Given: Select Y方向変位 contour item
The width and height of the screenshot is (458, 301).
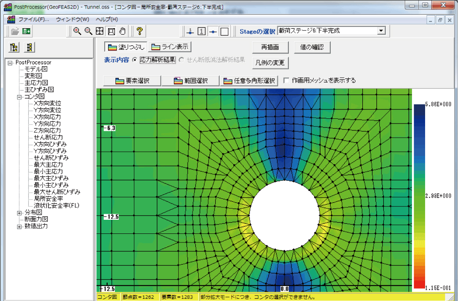Looking at the screenshot, I should click(47, 110).
